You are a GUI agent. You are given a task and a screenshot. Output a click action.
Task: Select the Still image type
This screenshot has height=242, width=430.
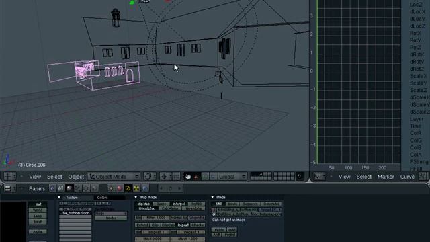point(218,204)
